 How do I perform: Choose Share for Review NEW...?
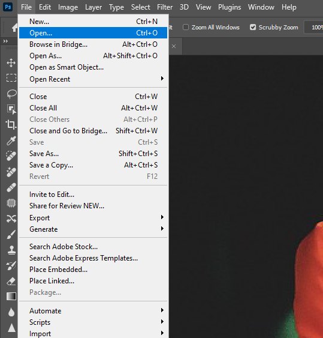[93, 206]
